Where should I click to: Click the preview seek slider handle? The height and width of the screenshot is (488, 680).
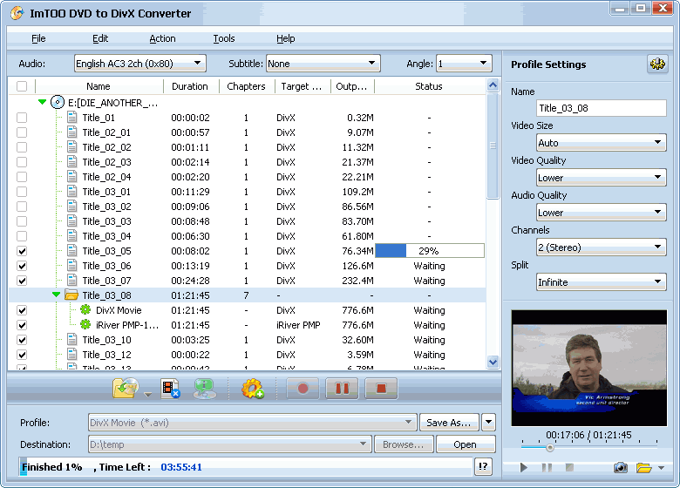pyautogui.click(x=549, y=448)
